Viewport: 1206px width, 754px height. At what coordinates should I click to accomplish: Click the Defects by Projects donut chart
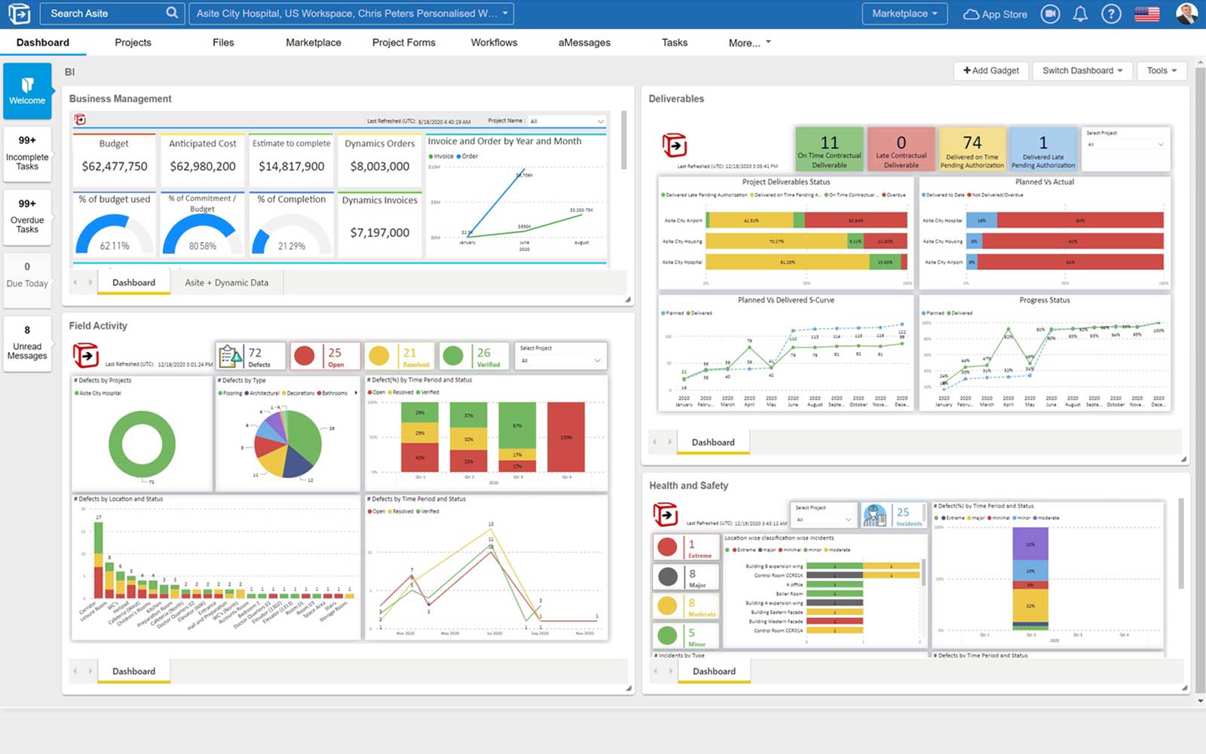[x=142, y=444]
